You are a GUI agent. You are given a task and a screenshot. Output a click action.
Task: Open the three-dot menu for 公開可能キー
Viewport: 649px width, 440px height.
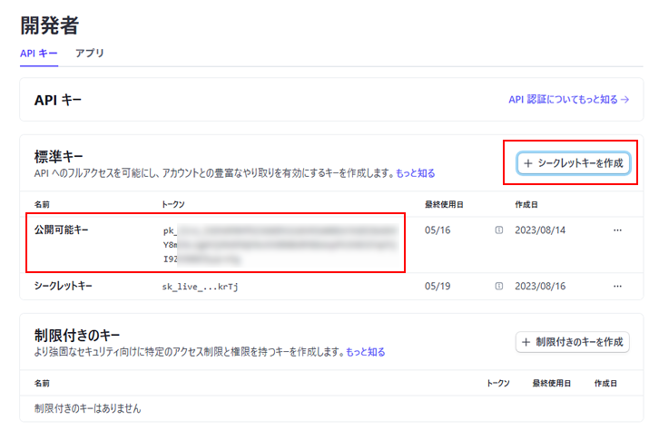tap(617, 230)
